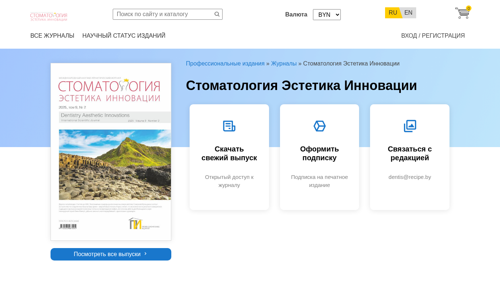Click the newspaper download icon
The width and height of the screenshot is (500, 281).
229,126
